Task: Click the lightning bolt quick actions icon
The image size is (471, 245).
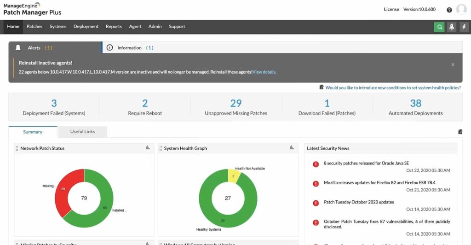Action: 464,27
